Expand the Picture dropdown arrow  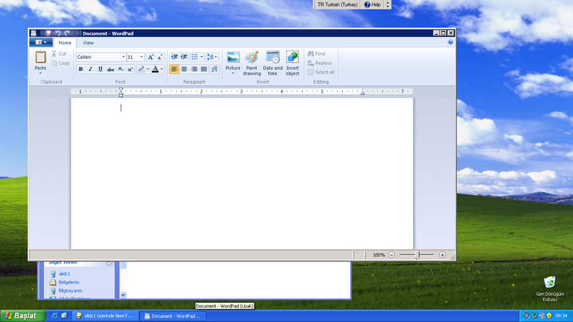coord(233,73)
